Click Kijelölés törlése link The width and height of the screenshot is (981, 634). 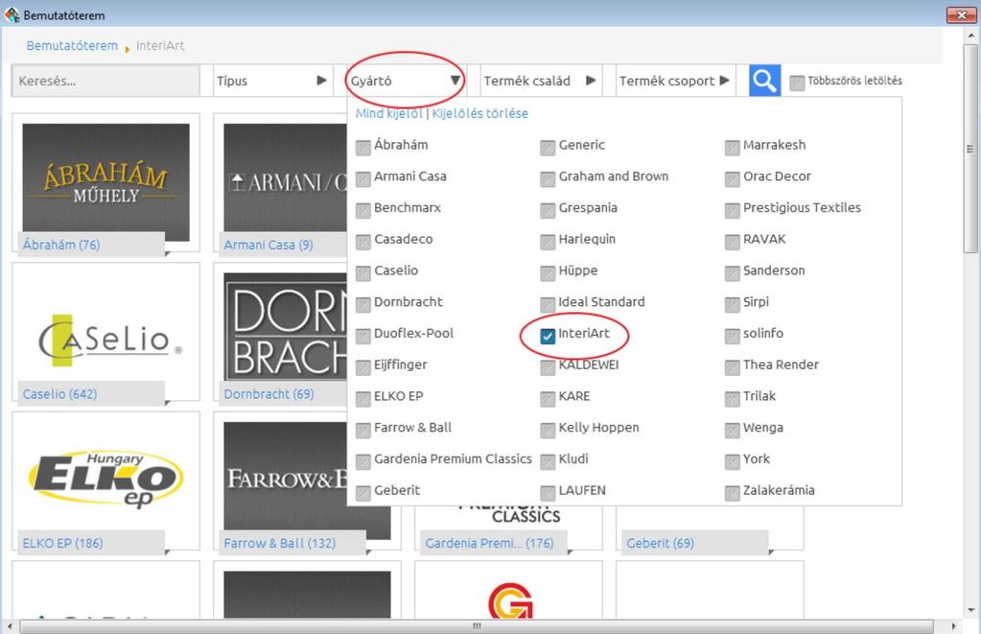tap(479, 113)
